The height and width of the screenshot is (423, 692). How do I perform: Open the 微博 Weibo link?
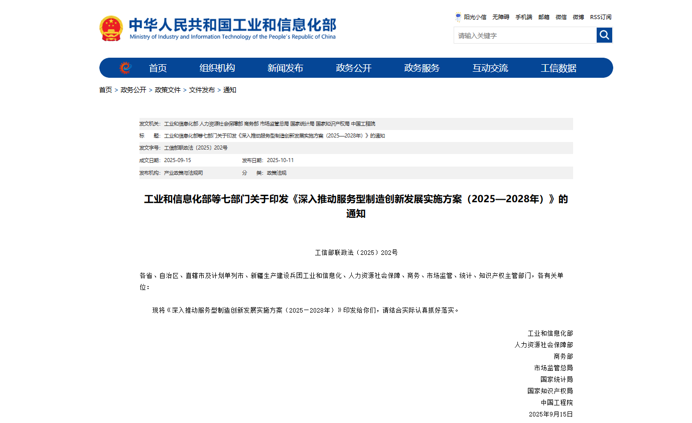[x=578, y=17]
